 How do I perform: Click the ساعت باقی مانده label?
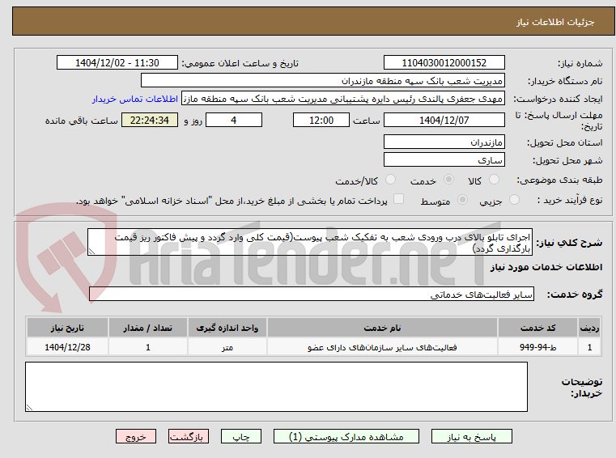point(81,121)
